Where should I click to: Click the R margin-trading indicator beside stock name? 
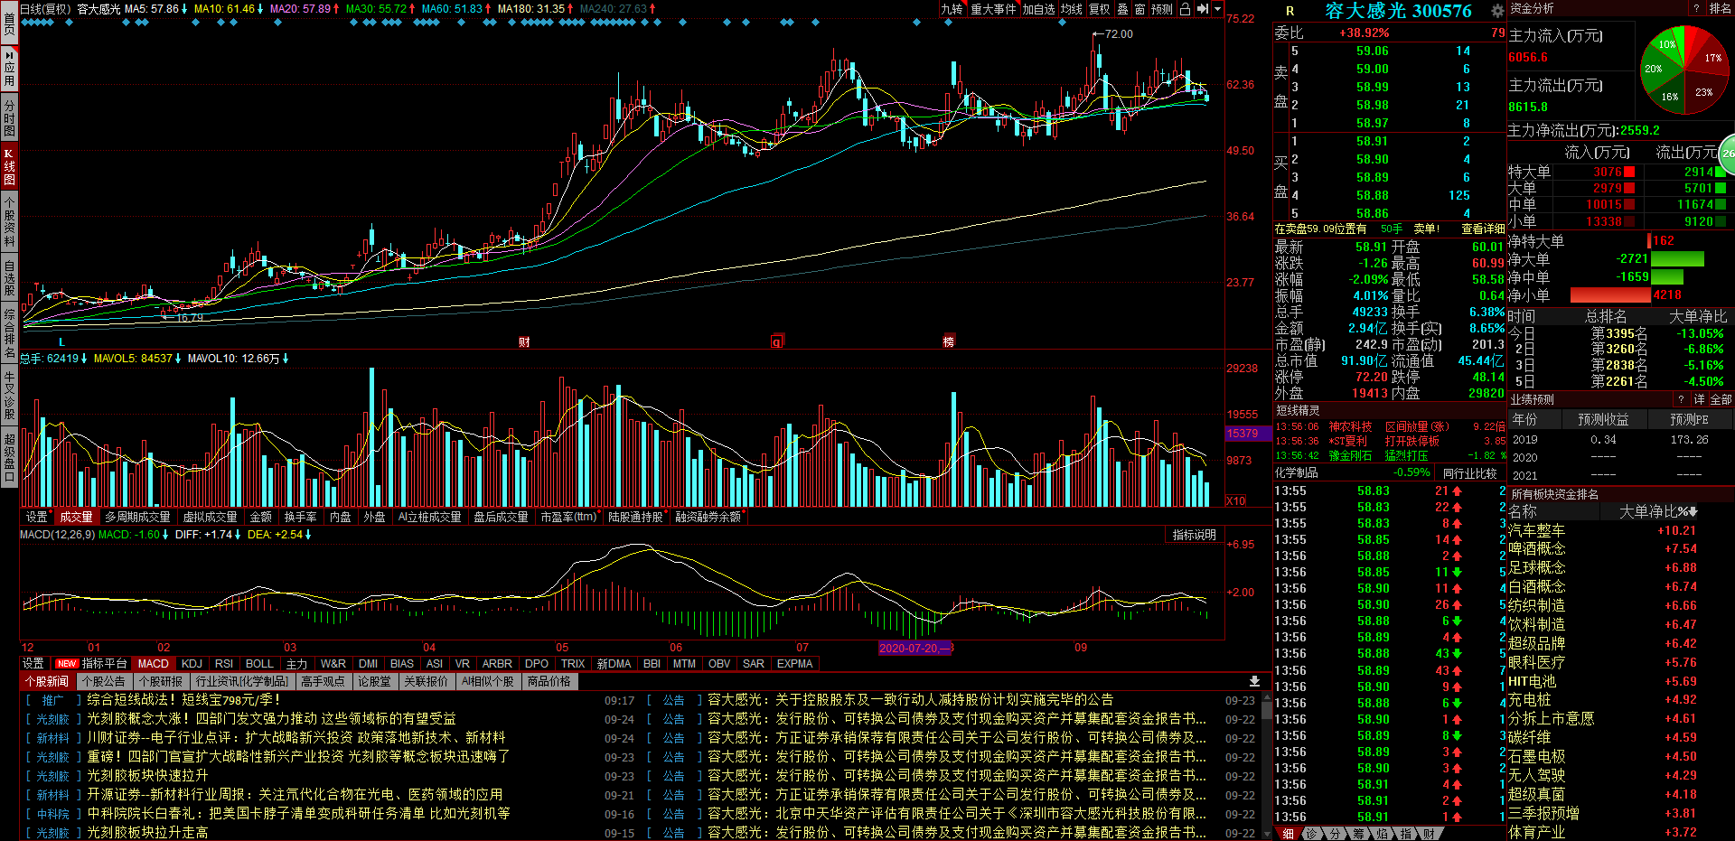coord(1290,11)
